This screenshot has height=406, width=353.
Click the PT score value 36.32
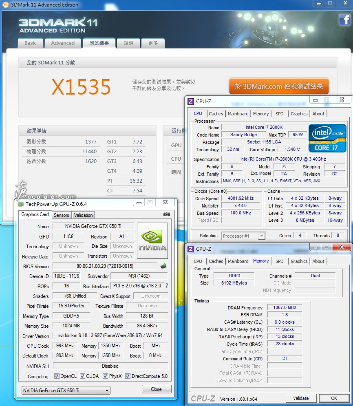click(x=136, y=181)
